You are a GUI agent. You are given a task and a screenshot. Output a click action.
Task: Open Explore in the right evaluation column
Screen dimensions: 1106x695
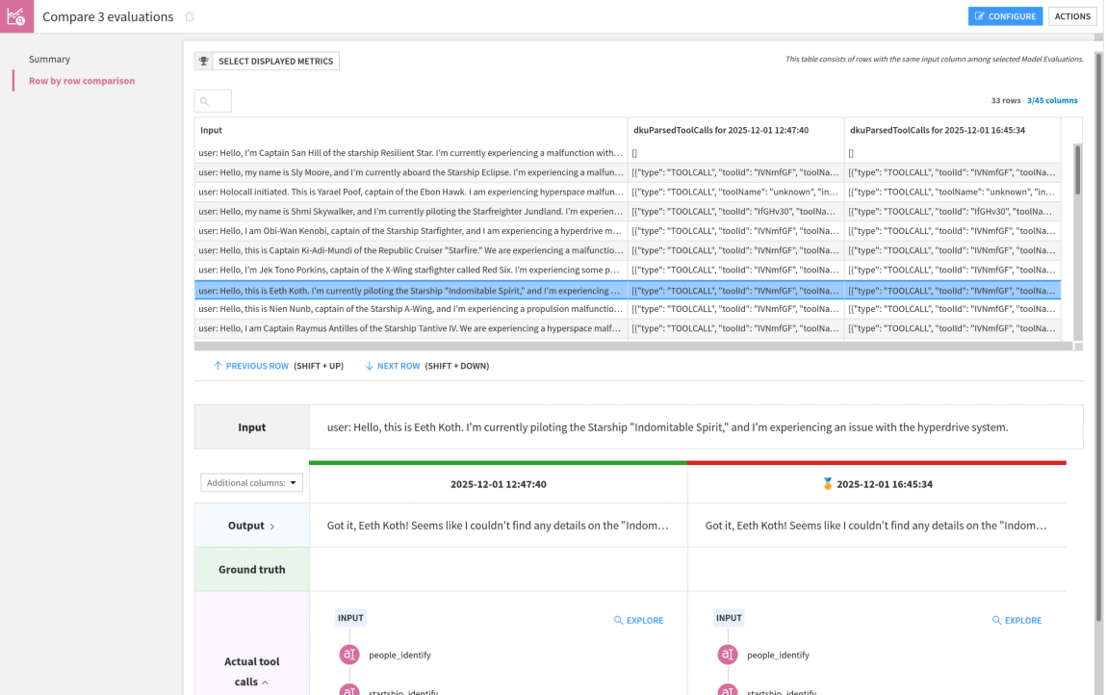click(x=1016, y=621)
